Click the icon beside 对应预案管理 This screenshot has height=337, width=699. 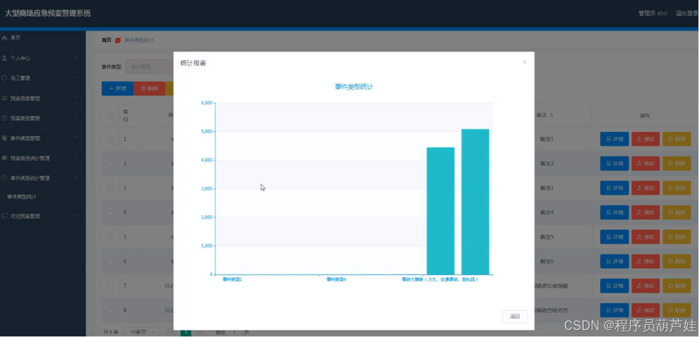pyautogui.click(x=5, y=216)
